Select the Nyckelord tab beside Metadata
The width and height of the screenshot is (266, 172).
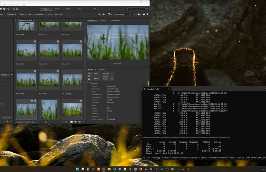(102, 70)
